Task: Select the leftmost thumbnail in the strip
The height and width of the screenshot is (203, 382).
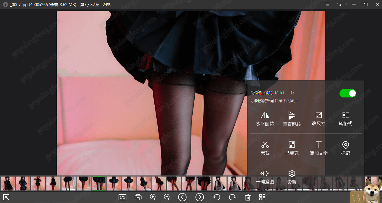Action: click(8, 184)
